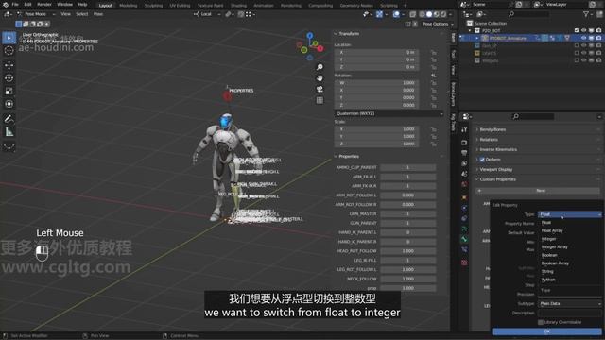This screenshot has width=605, height=340.
Task: Open the Render menu
Action: tap(44, 4)
